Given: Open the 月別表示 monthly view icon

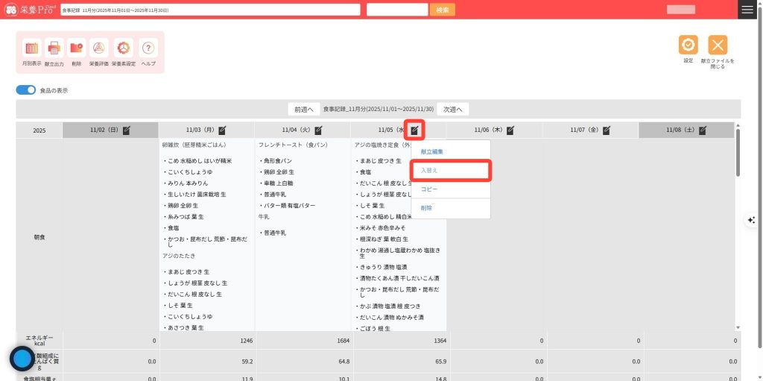Looking at the screenshot, I should tap(31, 48).
